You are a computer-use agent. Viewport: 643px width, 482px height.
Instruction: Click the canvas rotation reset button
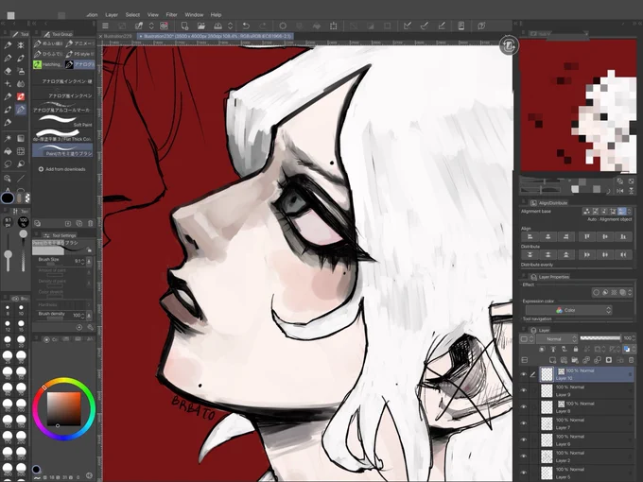[509, 45]
